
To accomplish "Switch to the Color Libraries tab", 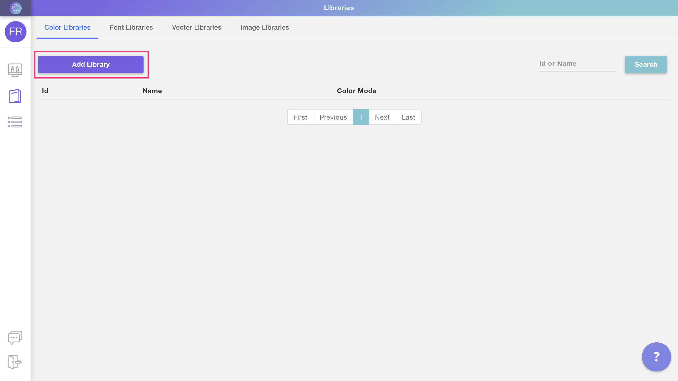I will 67,28.
